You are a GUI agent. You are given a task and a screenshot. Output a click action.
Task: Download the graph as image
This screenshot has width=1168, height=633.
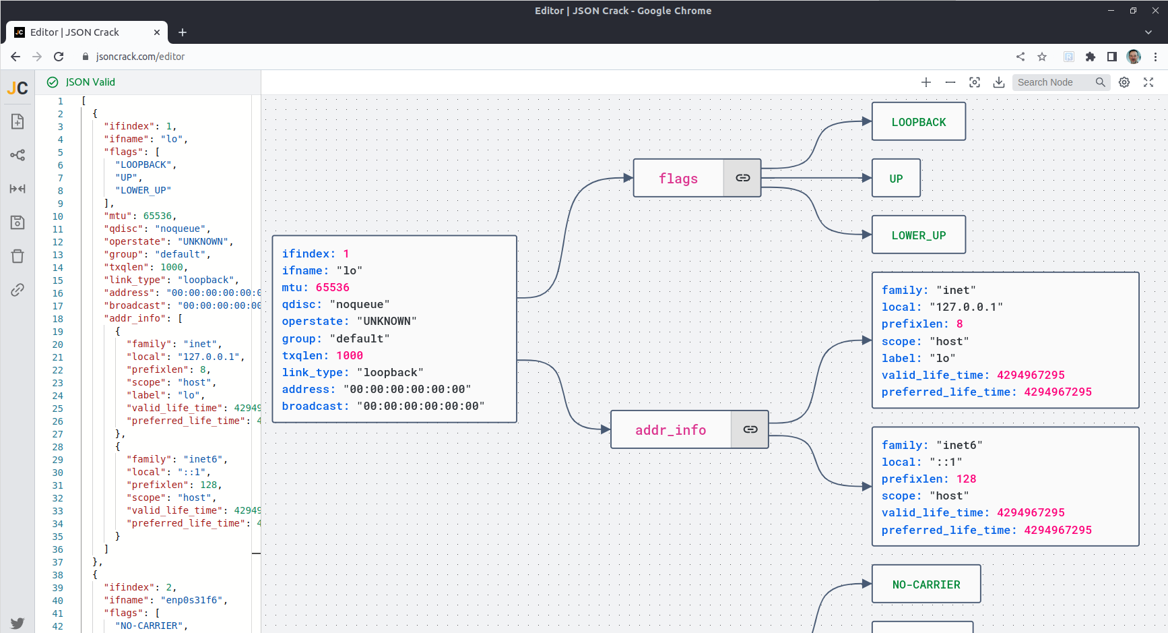pos(999,82)
